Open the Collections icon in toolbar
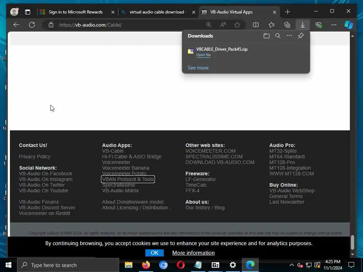 pos(287,25)
